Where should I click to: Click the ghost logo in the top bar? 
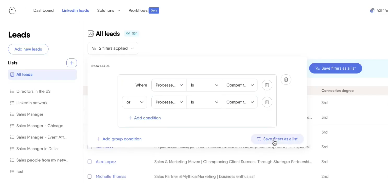(12, 10)
